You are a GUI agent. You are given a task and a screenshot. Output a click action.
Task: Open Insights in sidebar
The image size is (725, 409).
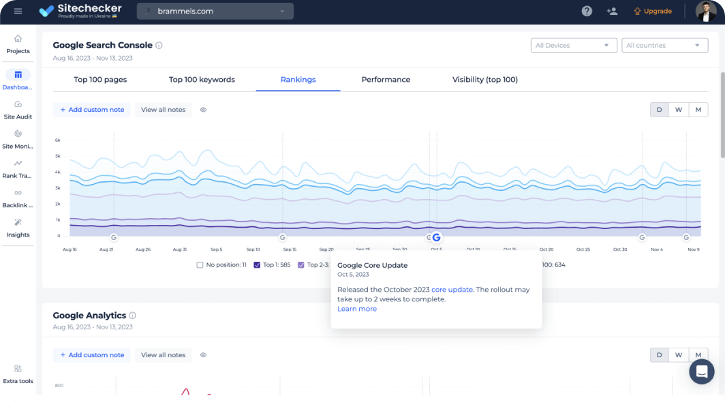(x=18, y=228)
